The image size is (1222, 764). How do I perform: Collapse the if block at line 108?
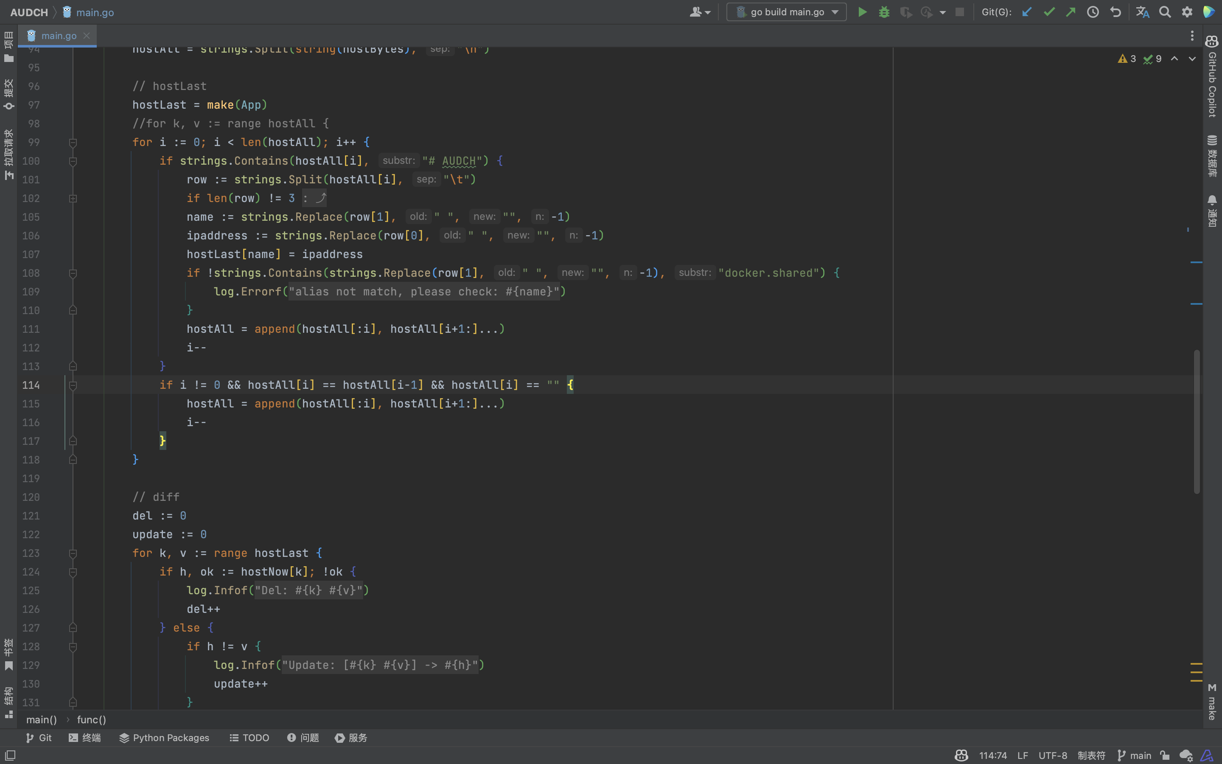pos(73,273)
